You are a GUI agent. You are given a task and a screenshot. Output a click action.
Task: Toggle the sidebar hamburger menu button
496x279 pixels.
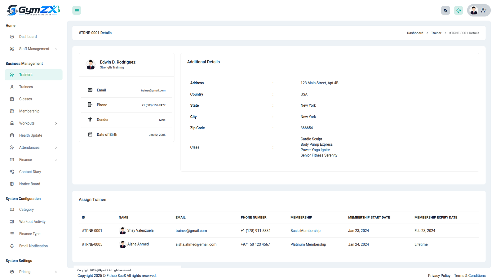pyautogui.click(x=77, y=11)
